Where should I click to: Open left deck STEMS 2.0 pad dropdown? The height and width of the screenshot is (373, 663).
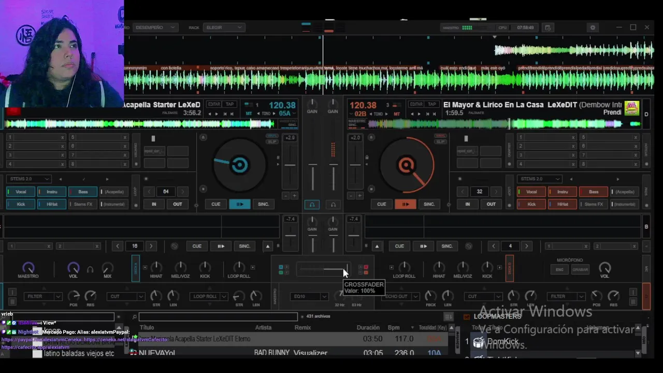click(29, 179)
